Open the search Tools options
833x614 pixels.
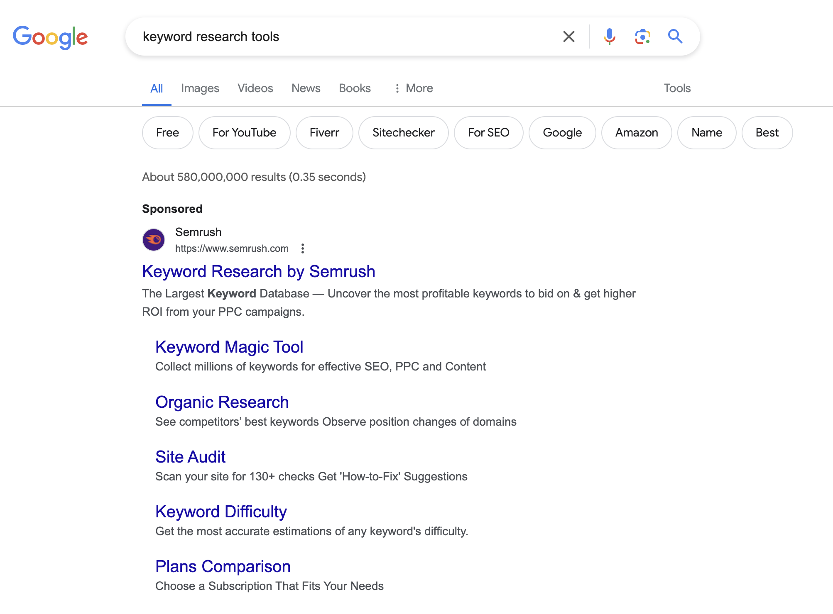pos(677,88)
